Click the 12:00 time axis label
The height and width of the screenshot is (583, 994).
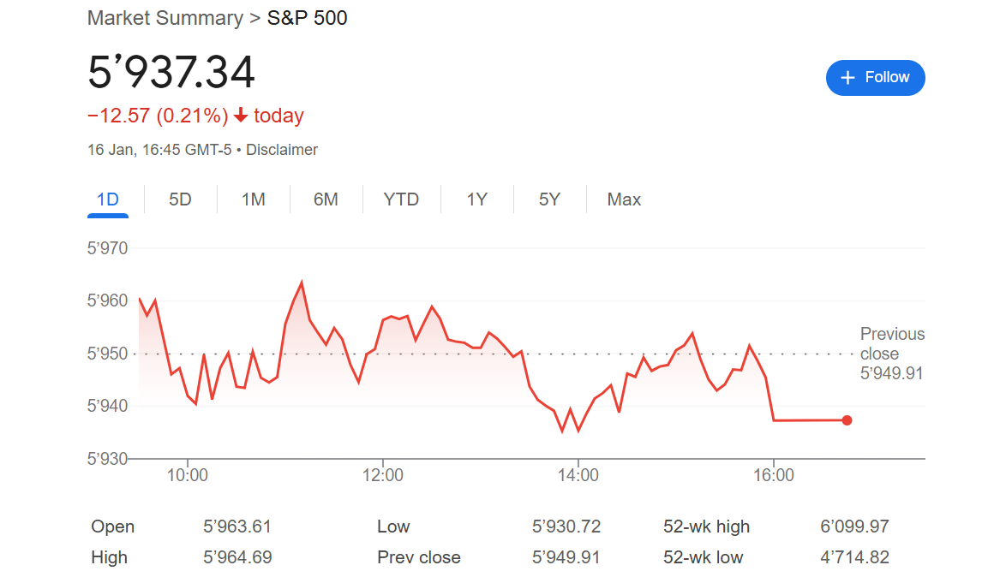tap(382, 476)
